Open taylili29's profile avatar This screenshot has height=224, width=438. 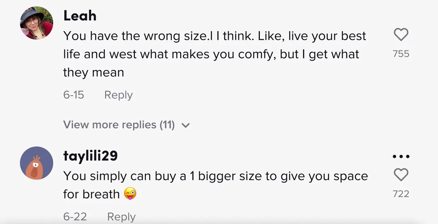coord(36,163)
